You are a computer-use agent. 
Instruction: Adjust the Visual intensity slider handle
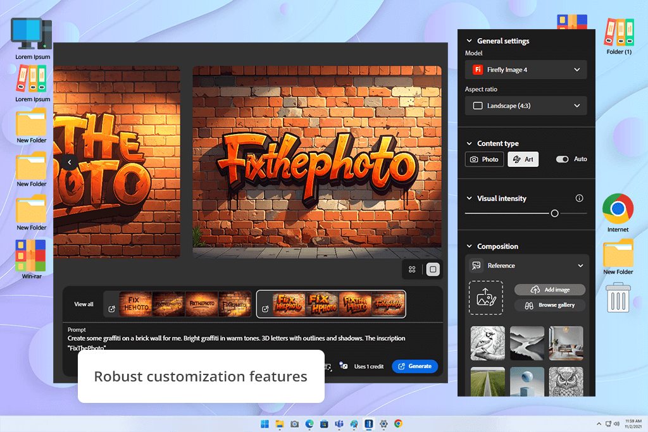(554, 213)
